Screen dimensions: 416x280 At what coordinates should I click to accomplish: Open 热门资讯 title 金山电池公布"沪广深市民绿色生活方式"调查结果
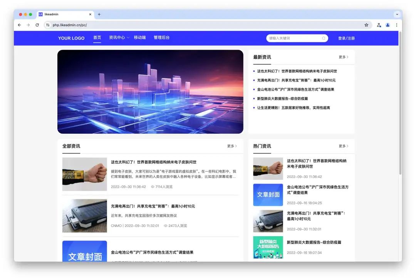coord(317,190)
